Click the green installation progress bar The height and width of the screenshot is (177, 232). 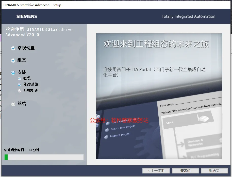[44, 157]
